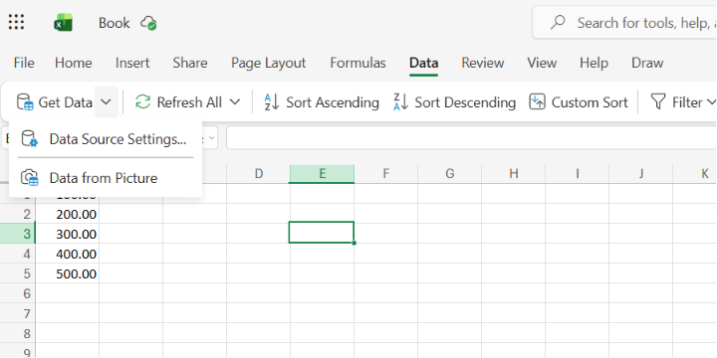Click the Filter button

click(676, 102)
